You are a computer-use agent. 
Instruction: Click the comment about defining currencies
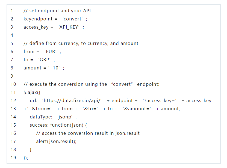(81, 43)
